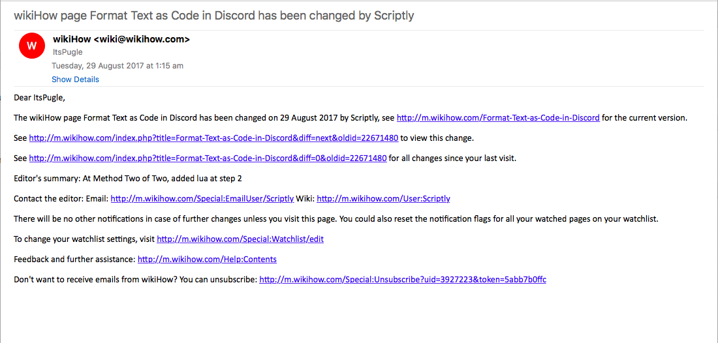Visit the User:Scriptly wiki link

point(383,198)
